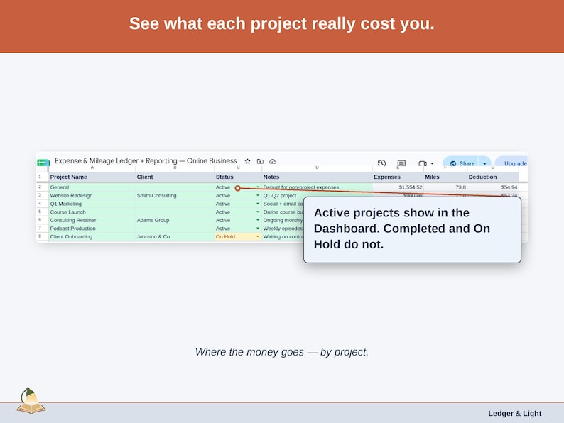Expand the meeting camera dropdown arrow
The image size is (564, 423).
(432, 163)
